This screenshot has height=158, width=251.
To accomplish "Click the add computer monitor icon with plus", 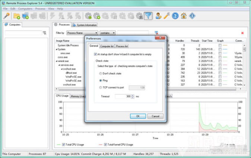I will (25, 16).
